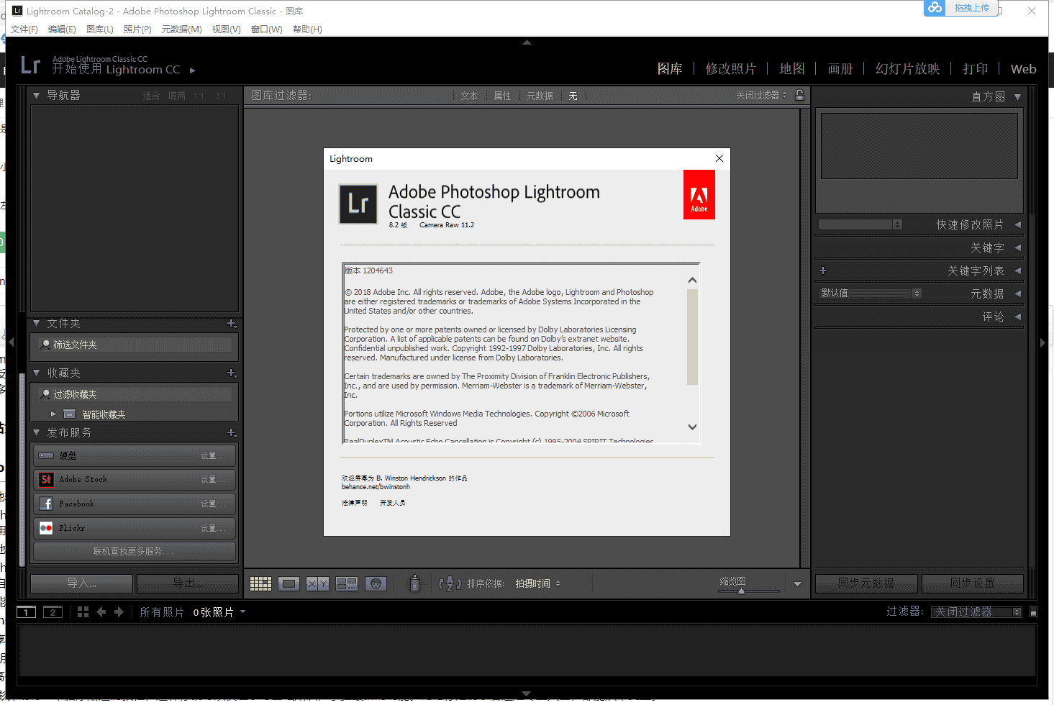This screenshot has height=705, width=1054.
Task: Click the 导入 button in the left panel
Action: click(x=81, y=583)
